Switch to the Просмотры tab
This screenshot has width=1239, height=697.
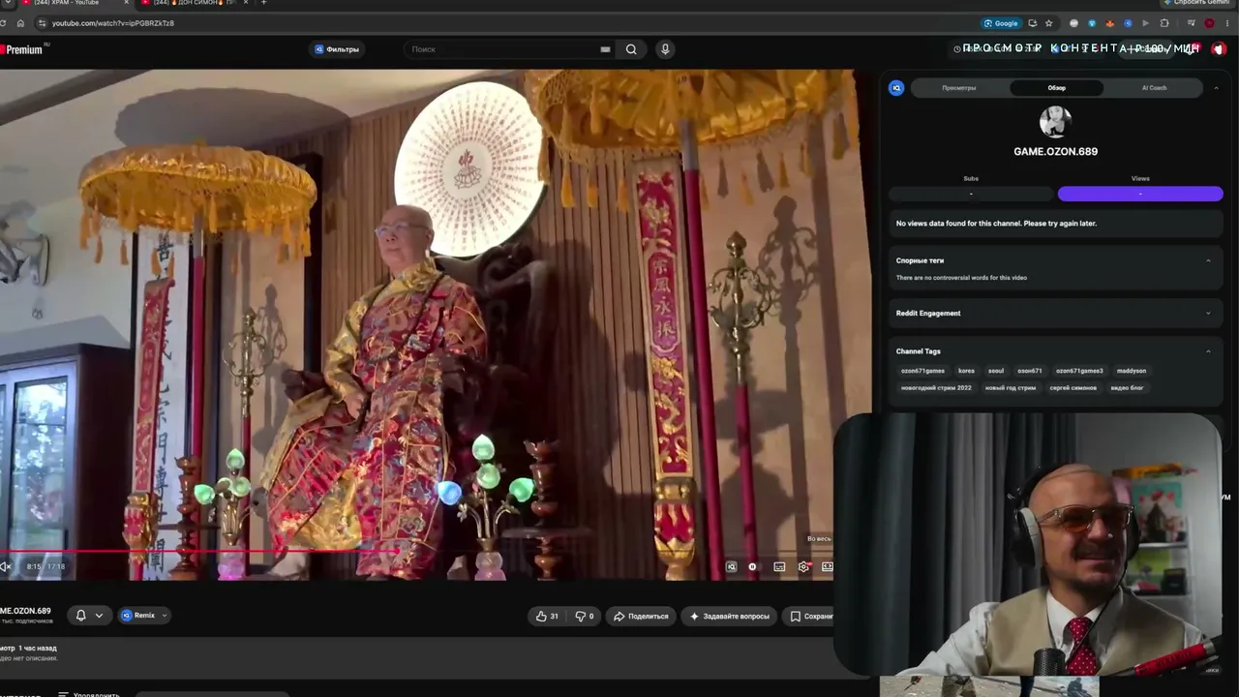(x=959, y=88)
